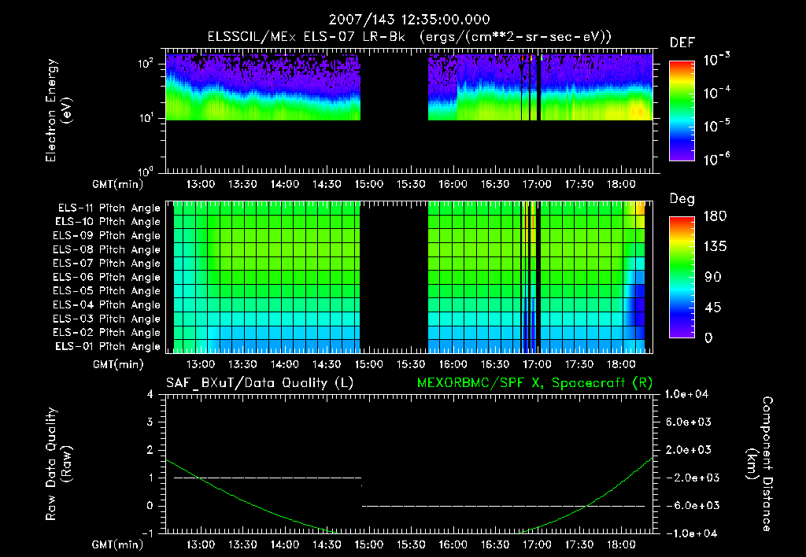Click the 10^2 tick on the energy axis
The width and height of the screenshot is (806, 557).
click(146, 64)
